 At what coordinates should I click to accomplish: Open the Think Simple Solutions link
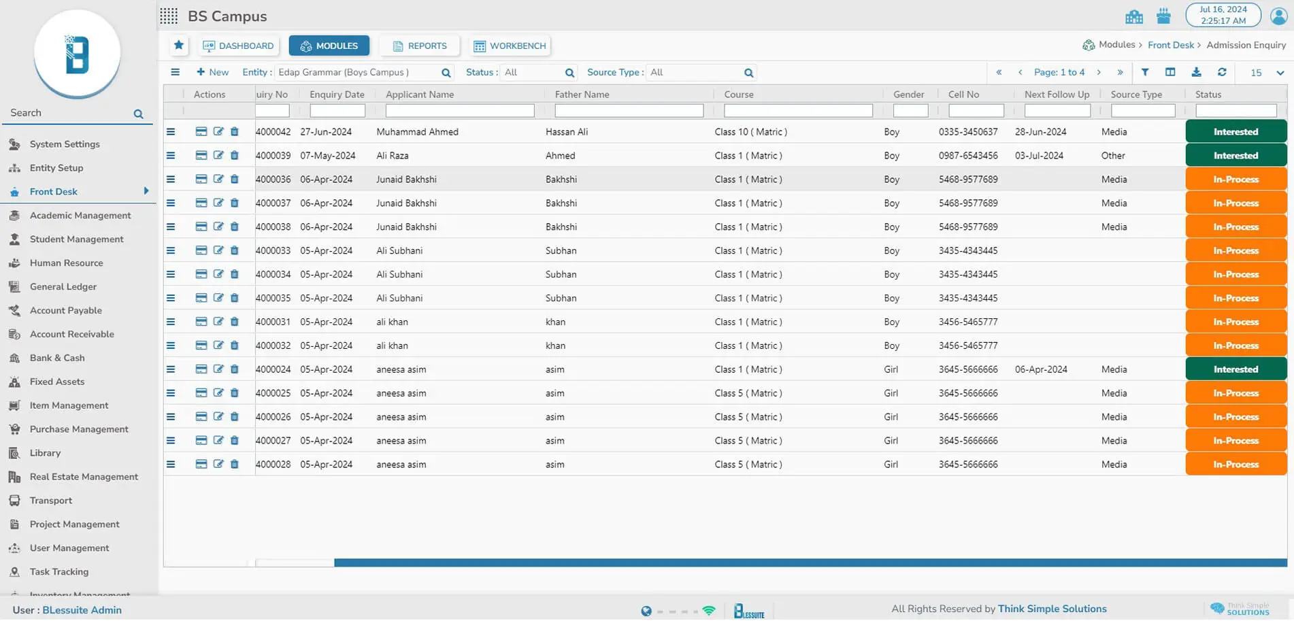[1052, 609]
